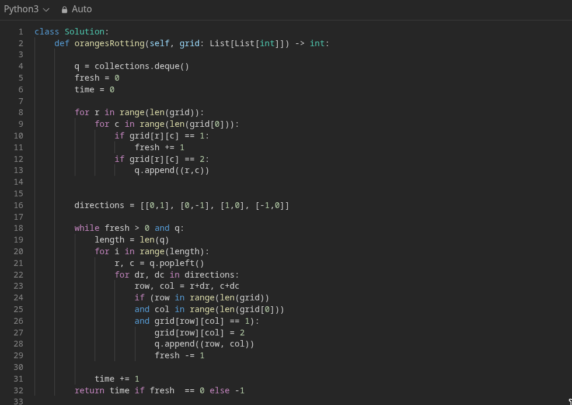Click 'q = collections.deque()' text
The width and height of the screenshot is (572, 405).
132,67
